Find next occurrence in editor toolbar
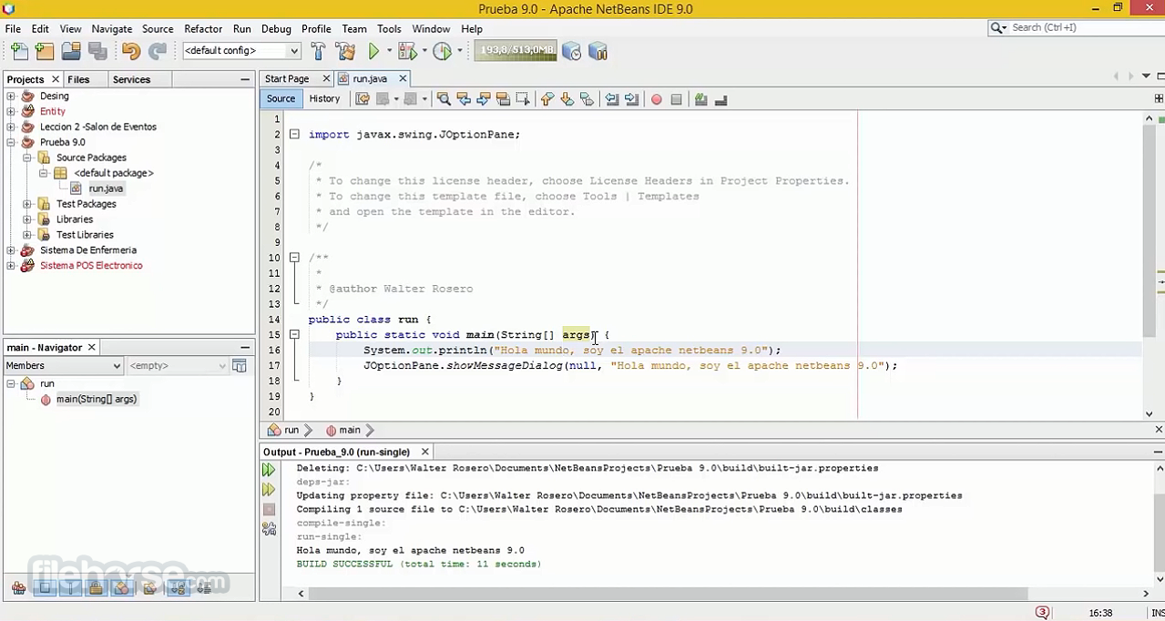This screenshot has width=1165, height=621. pos(483,99)
